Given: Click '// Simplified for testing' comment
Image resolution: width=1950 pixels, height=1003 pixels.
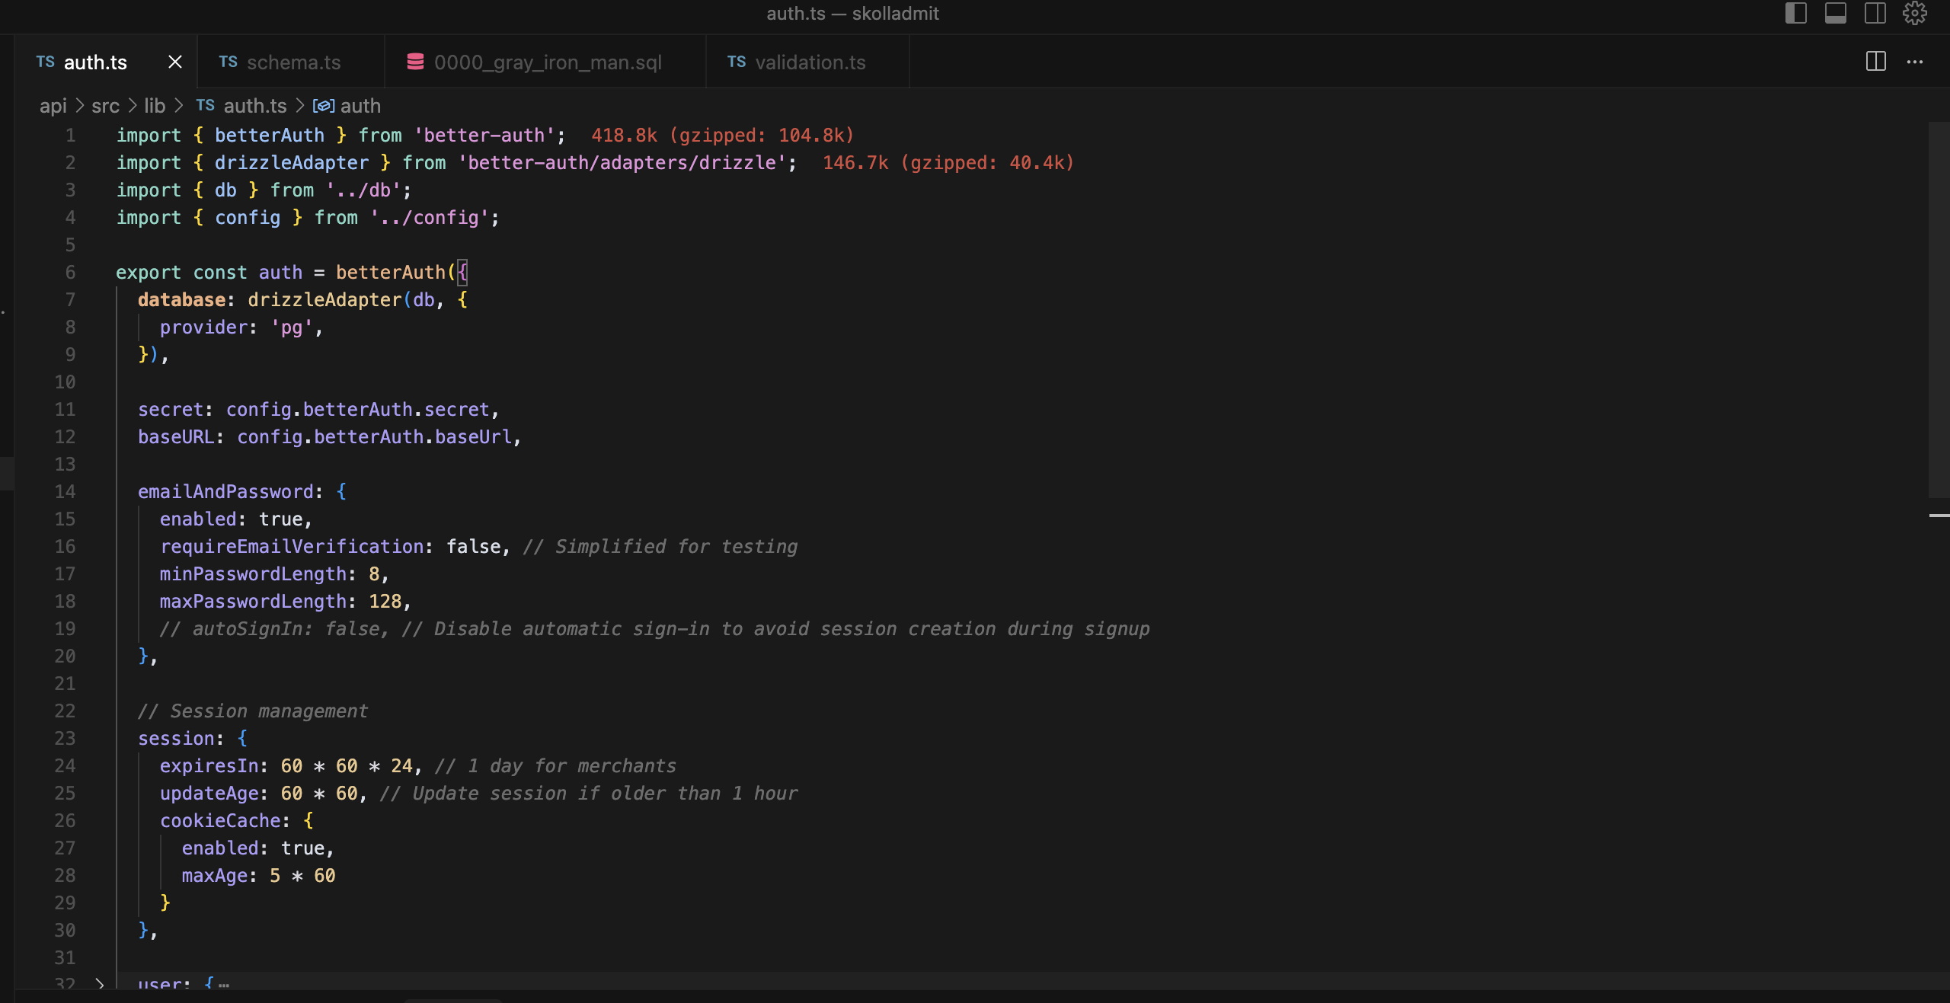Looking at the screenshot, I should click(660, 547).
